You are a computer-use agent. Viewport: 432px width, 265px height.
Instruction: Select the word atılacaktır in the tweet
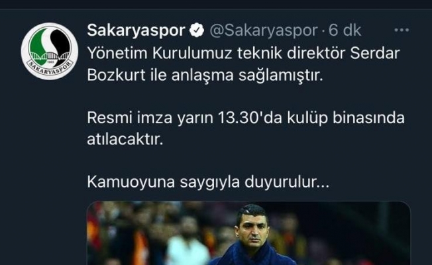[125, 139]
